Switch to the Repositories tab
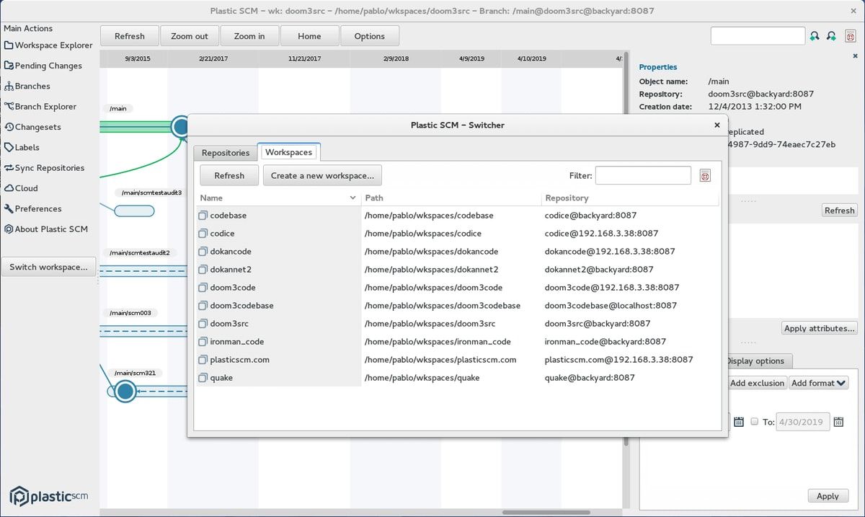The width and height of the screenshot is (865, 517). point(224,152)
